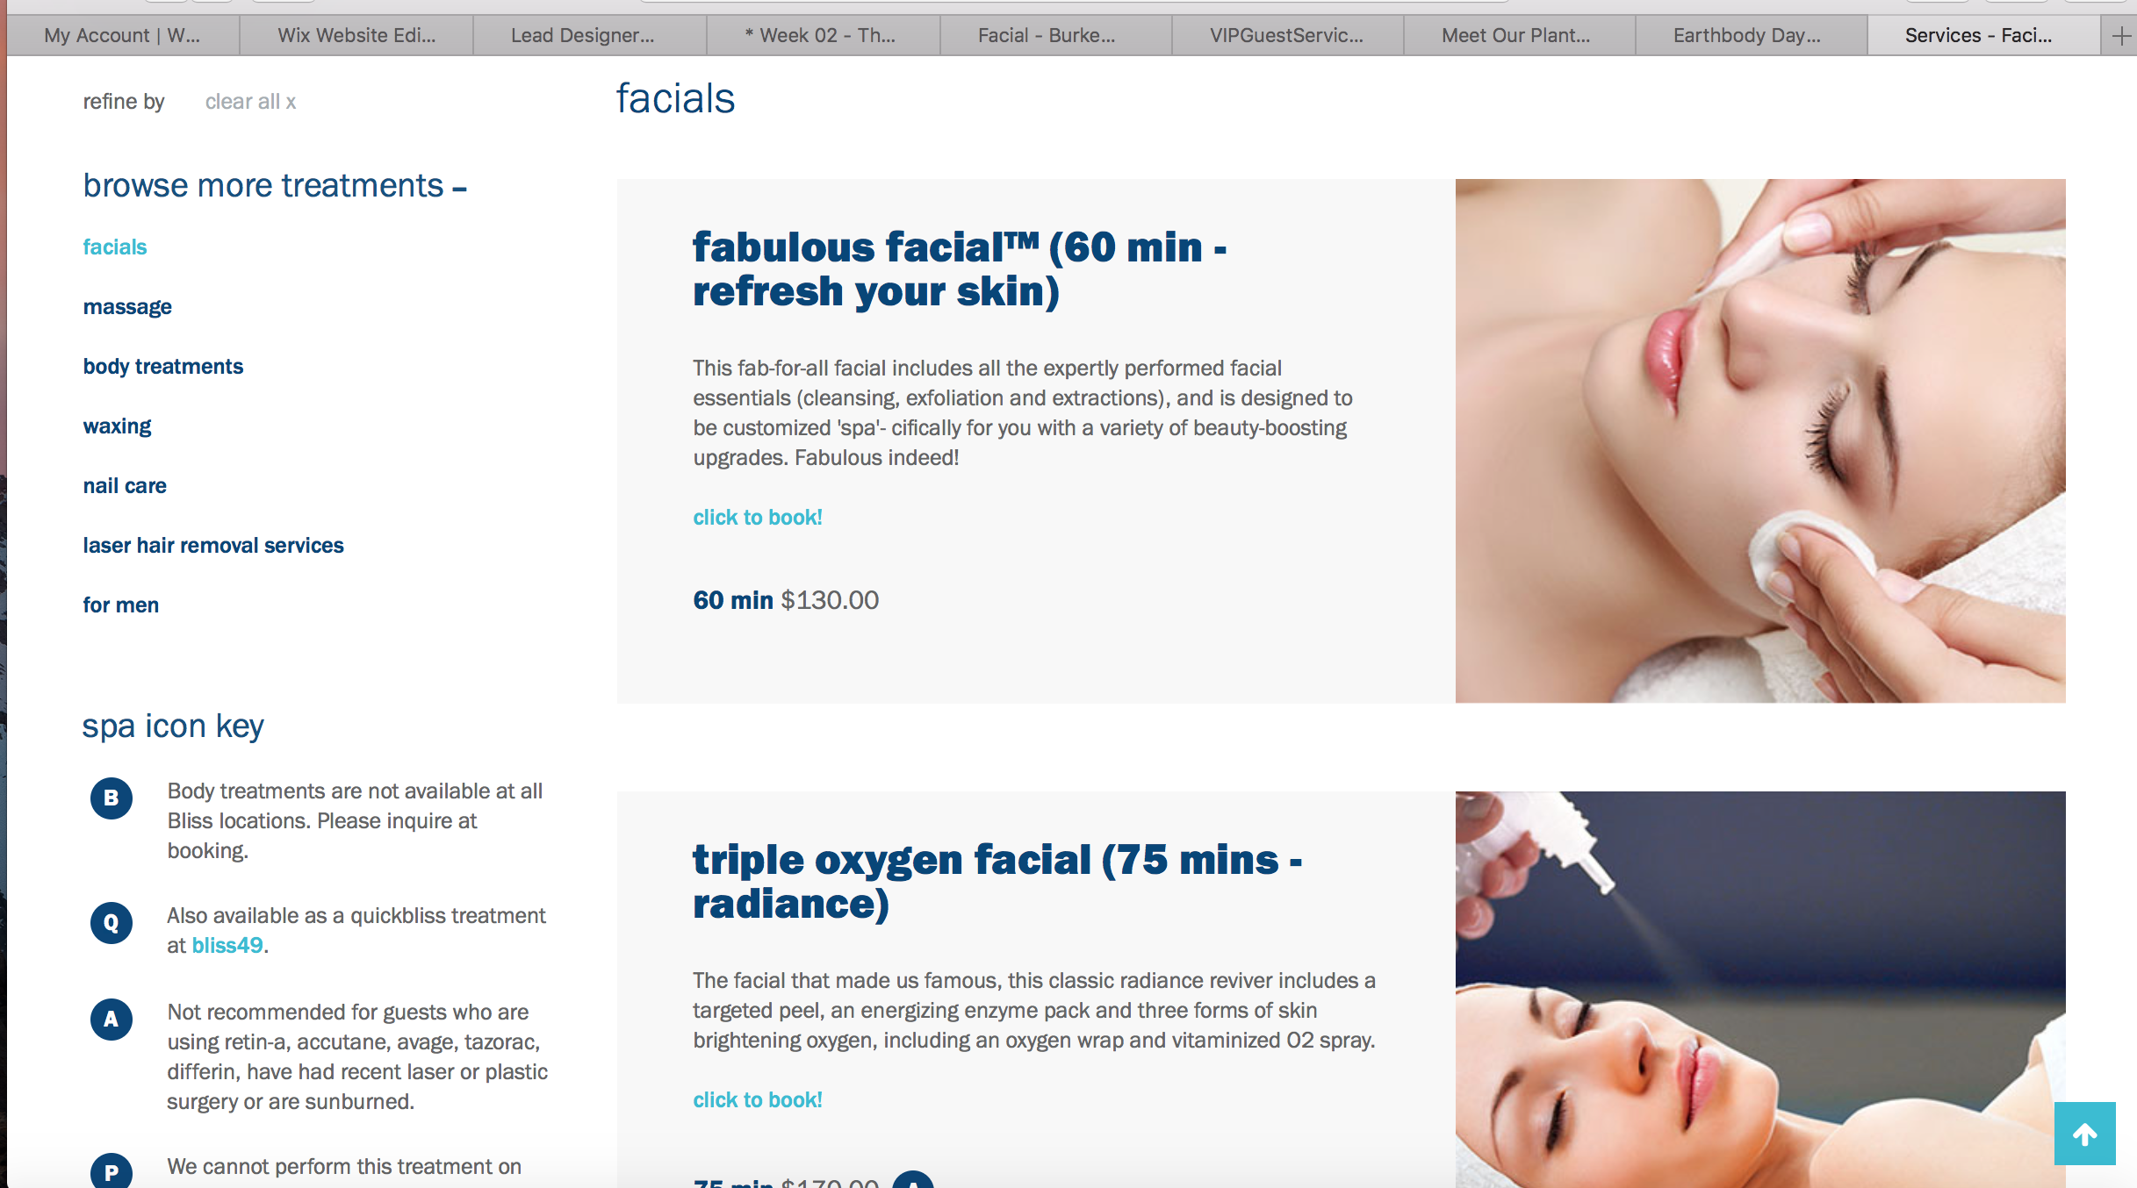Viewport: 2137px width, 1188px height.
Task: Click the refine by label
Action: point(124,102)
